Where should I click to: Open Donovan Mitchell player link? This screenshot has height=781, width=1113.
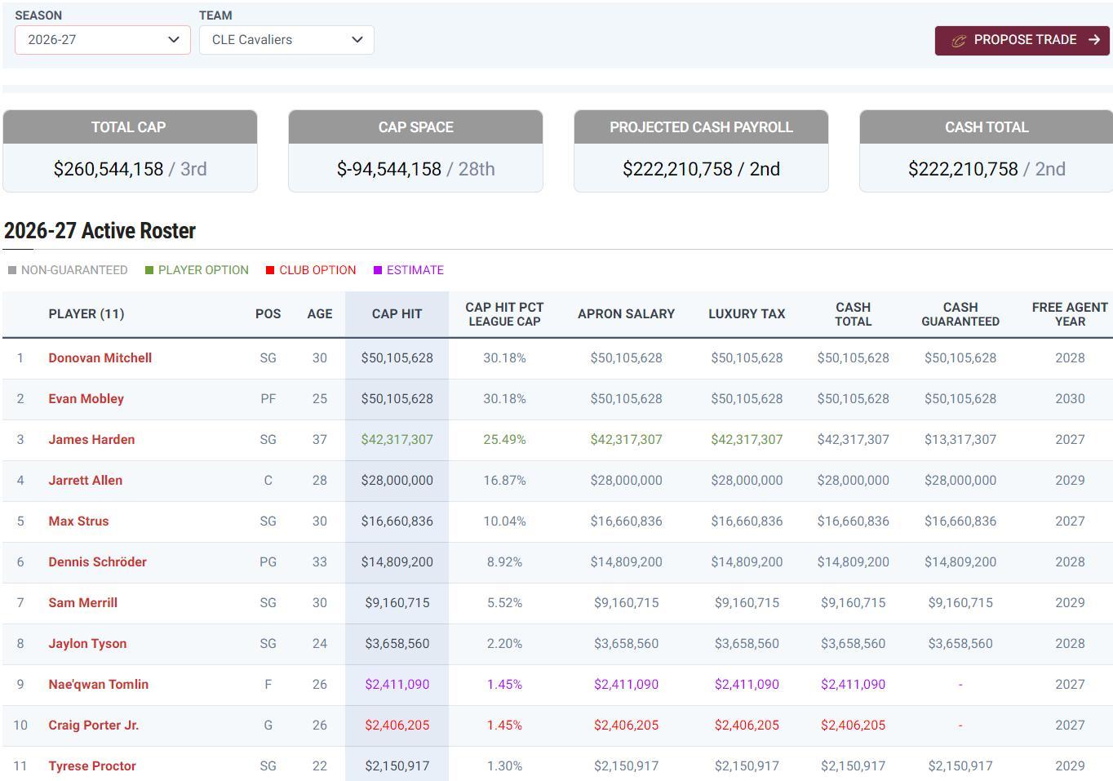pos(100,358)
